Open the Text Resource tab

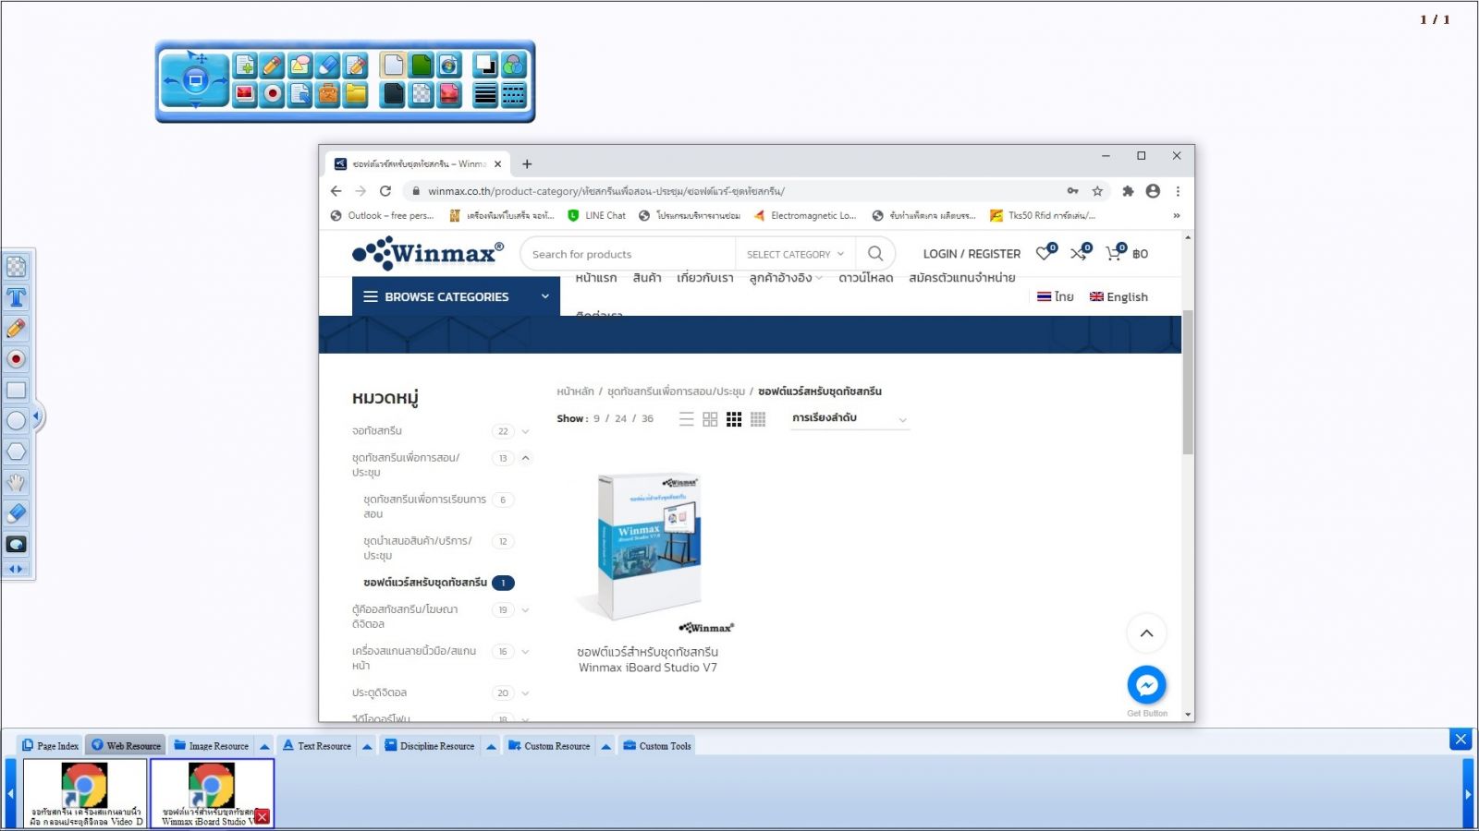coord(317,746)
